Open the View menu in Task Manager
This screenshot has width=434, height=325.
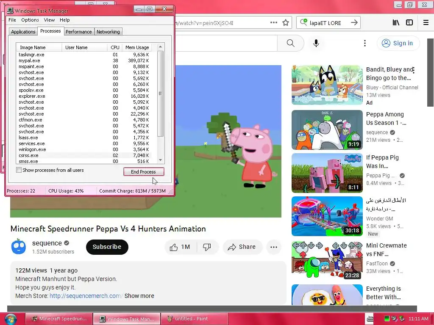click(x=49, y=20)
